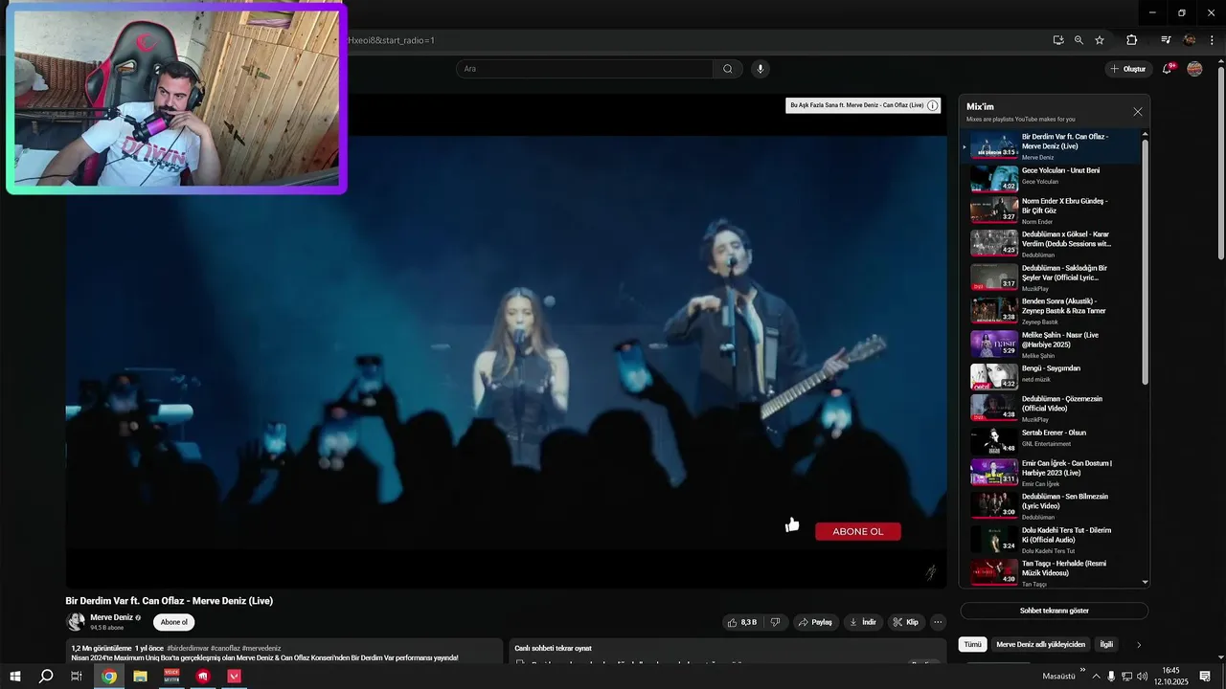Subscribe using the Abone ol button
1226x689 pixels.
[174, 622]
